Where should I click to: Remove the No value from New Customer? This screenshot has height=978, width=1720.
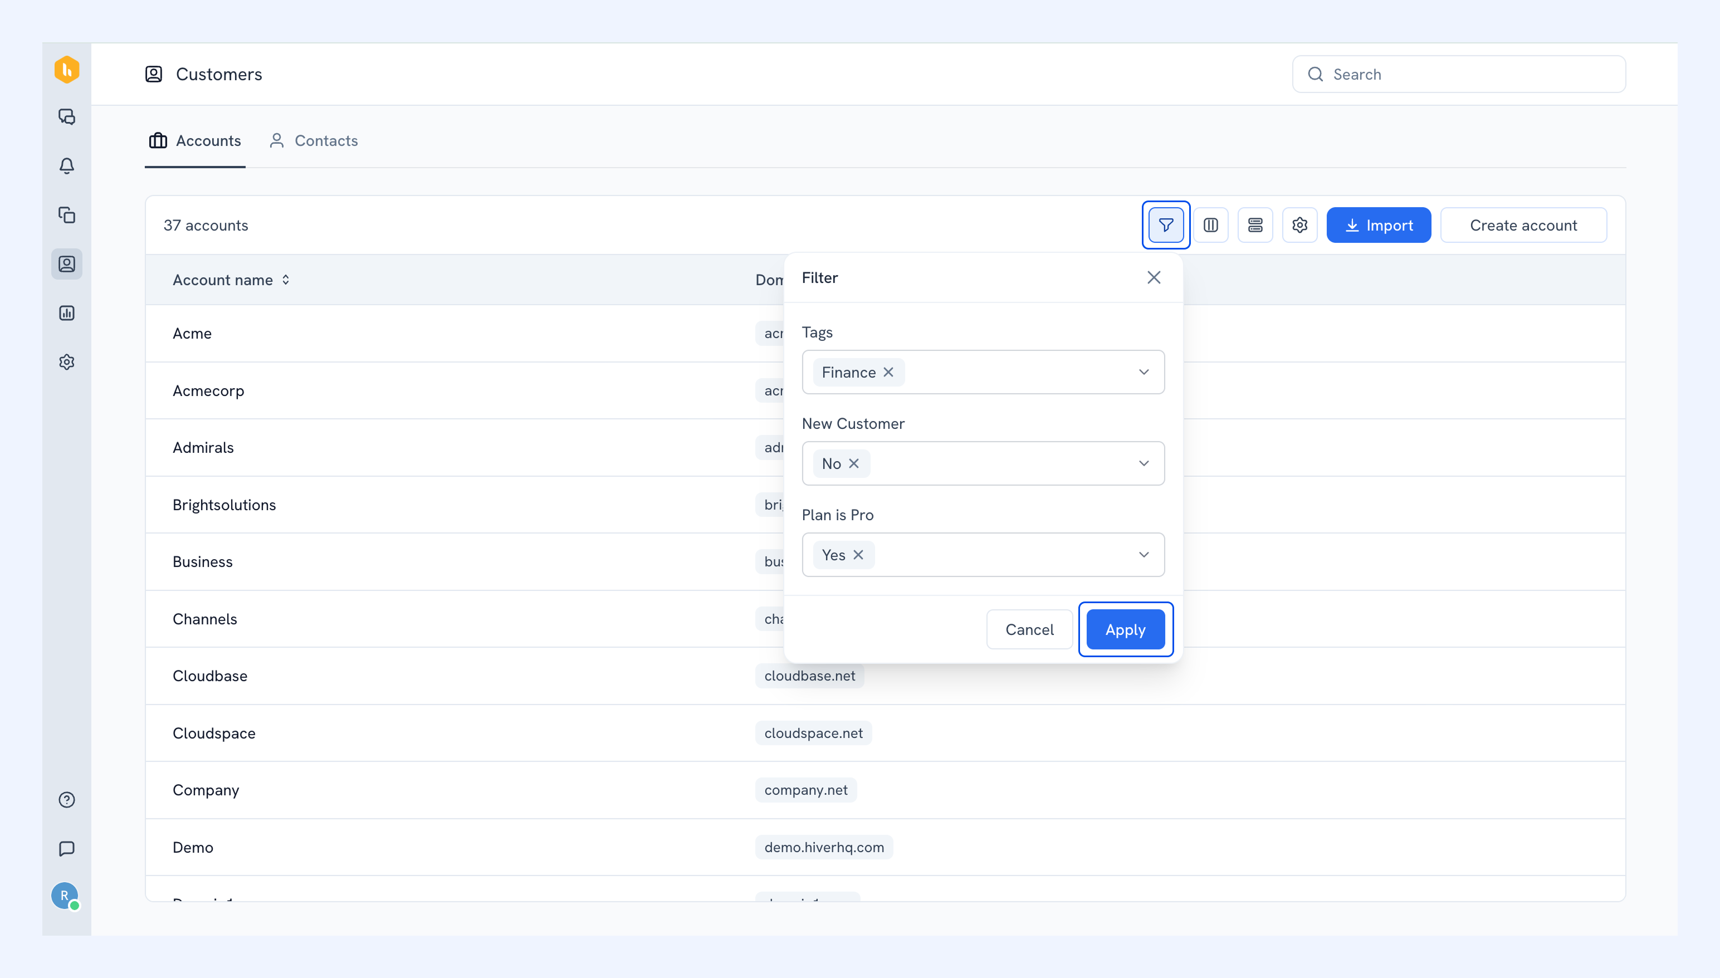pos(854,463)
